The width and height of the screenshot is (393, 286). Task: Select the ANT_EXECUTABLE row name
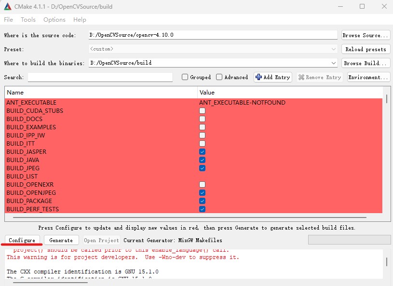(31, 103)
